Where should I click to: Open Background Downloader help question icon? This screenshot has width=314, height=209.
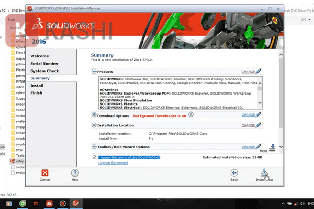click(191, 114)
